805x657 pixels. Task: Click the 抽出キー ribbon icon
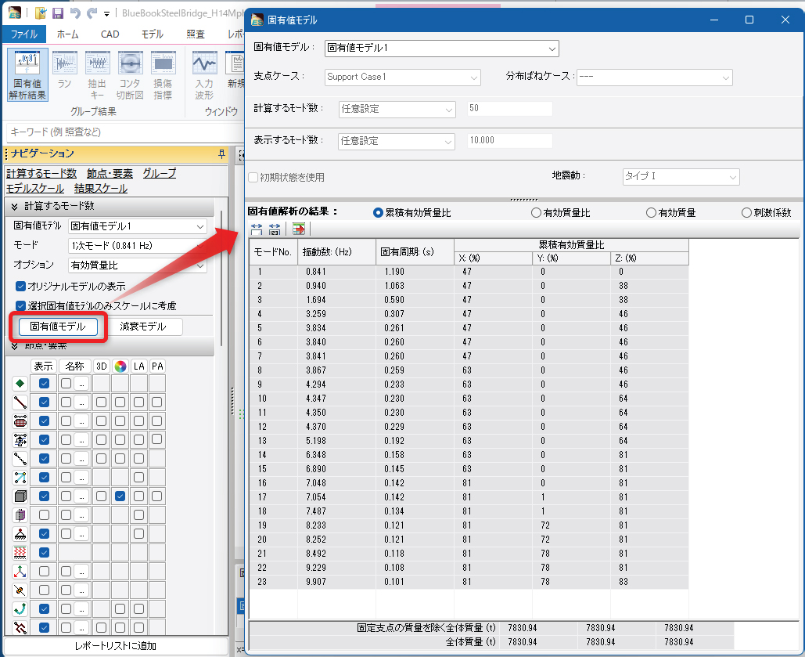[97, 75]
